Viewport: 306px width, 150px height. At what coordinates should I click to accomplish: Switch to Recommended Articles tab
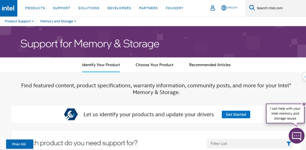point(210,65)
